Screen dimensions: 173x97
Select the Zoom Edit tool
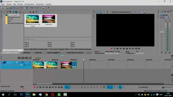tap(78, 87)
